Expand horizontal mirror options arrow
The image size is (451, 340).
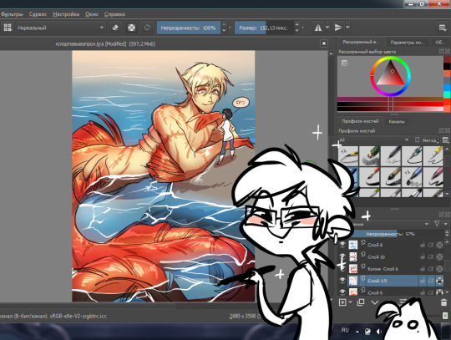(x=327, y=28)
